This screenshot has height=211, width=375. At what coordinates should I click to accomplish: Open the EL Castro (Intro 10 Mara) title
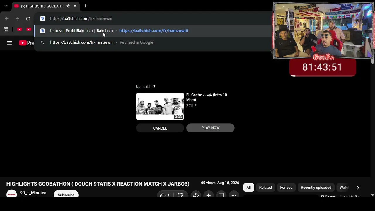pos(207,97)
